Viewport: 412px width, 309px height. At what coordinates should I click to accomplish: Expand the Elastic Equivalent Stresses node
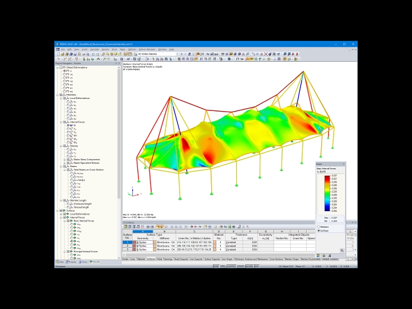pos(65,163)
